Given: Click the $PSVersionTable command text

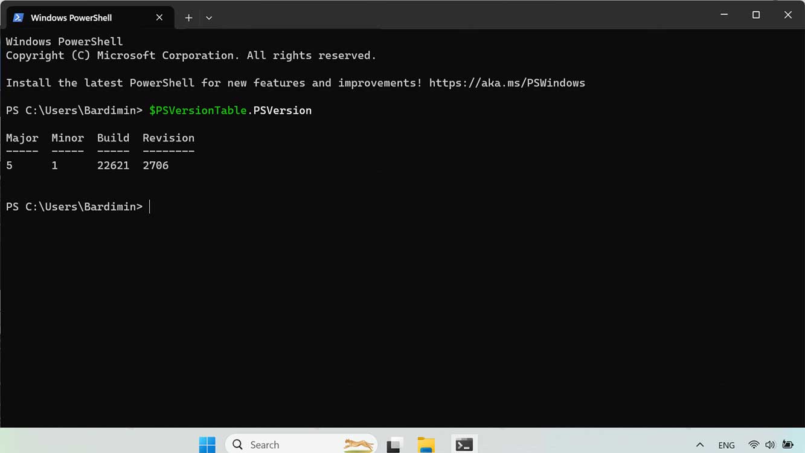Looking at the screenshot, I should (198, 111).
